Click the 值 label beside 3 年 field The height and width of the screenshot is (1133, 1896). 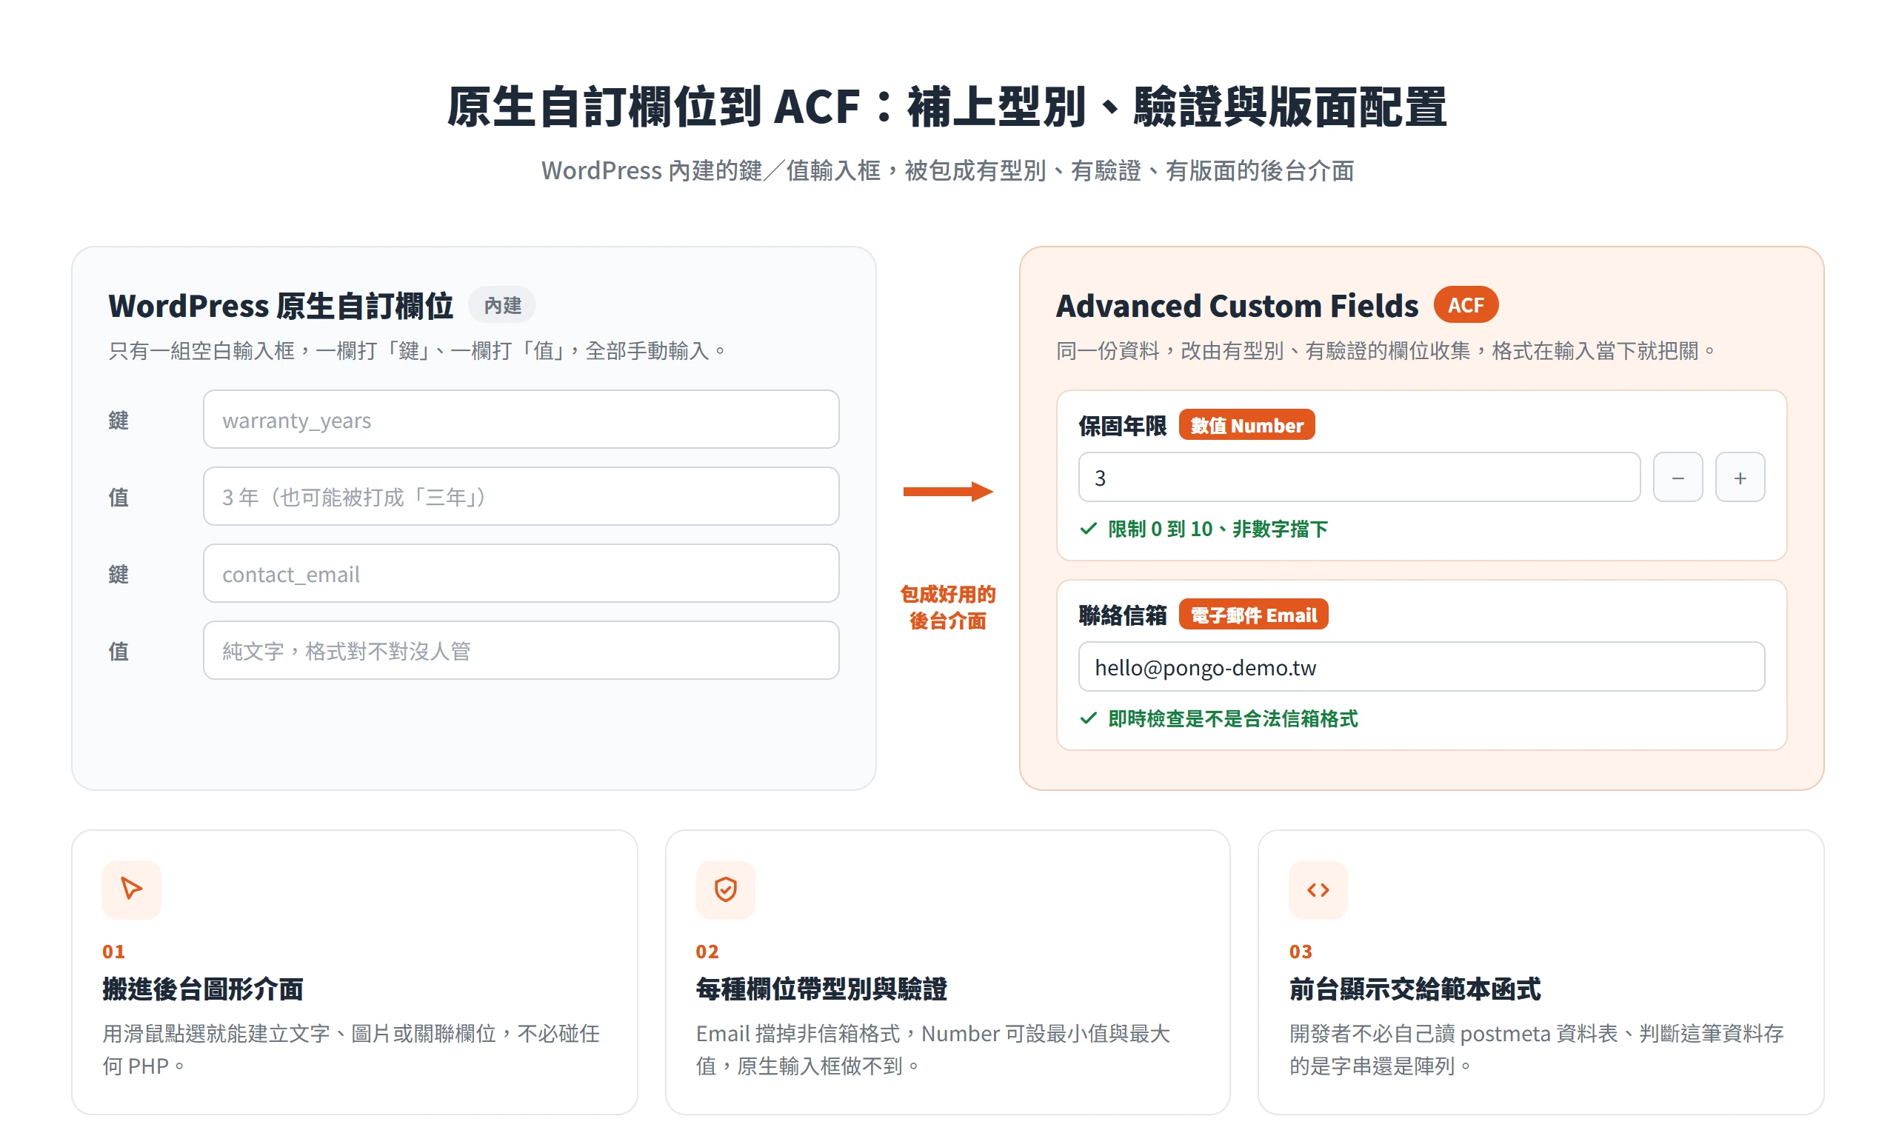(x=118, y=497)
